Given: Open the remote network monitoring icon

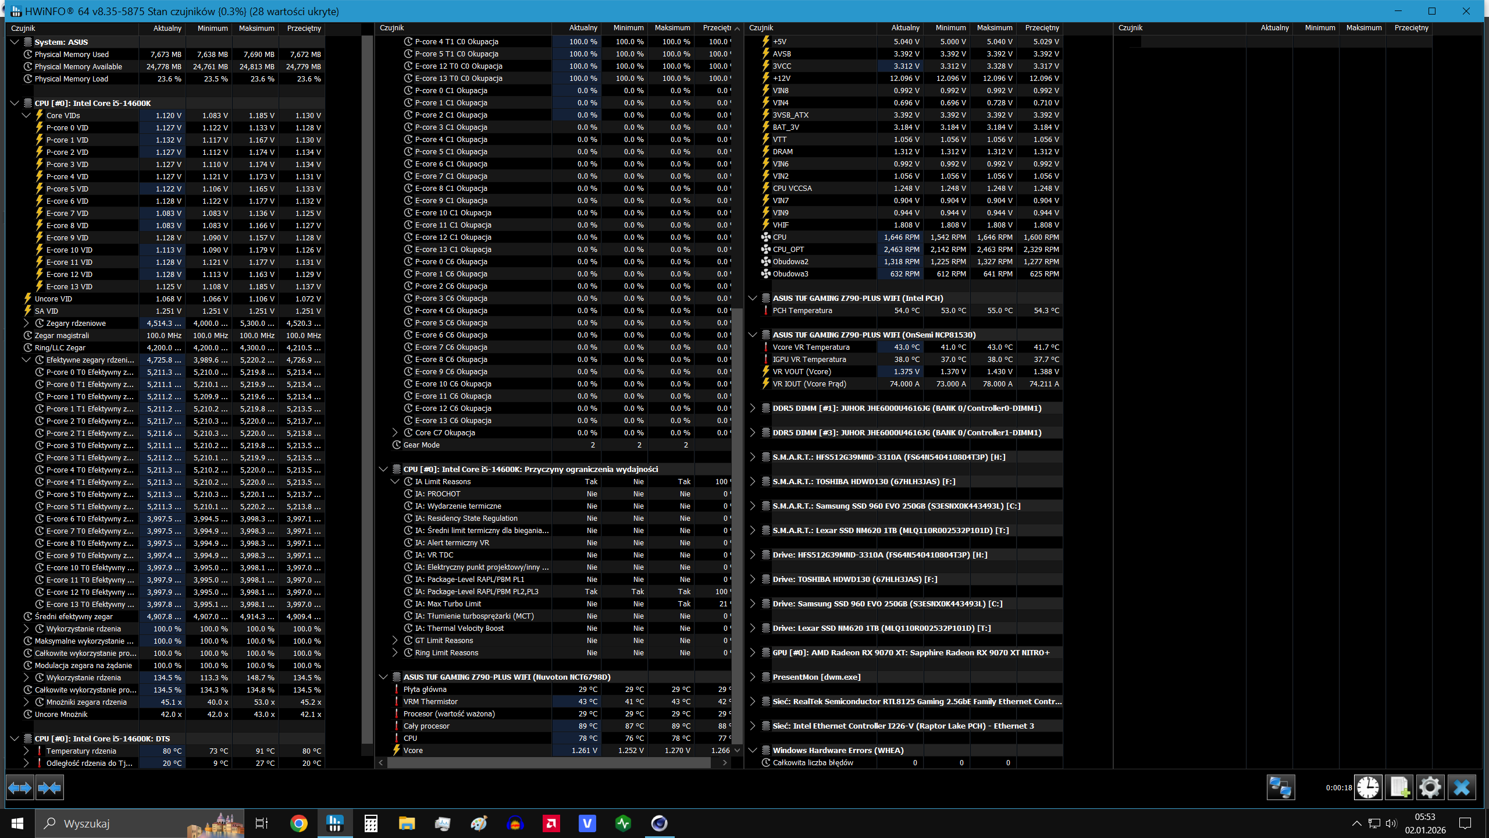Looking at the screenshot, I should 1280,788.
